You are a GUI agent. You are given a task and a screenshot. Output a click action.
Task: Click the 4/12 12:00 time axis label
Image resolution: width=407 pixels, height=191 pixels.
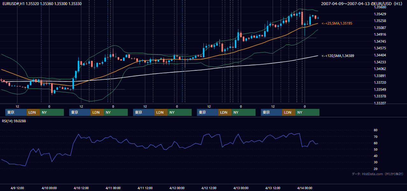pyautogui.click(x=209, y=188)
